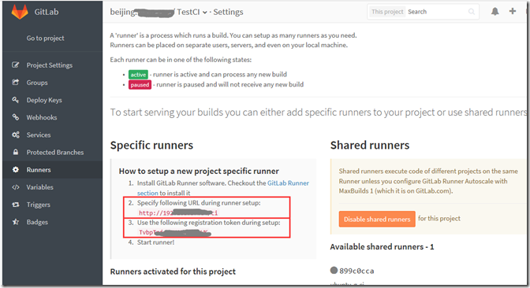Screen dimensions: 530x288
Task: Click the Services cogs icon
Action: tap(16, 135)
